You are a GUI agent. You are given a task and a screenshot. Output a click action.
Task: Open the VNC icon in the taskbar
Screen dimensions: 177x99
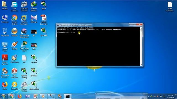coord(36,96)
